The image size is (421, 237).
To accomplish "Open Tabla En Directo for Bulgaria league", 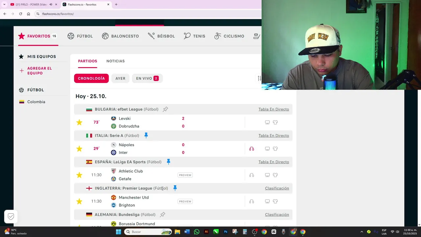I will (x=274, y=109).
